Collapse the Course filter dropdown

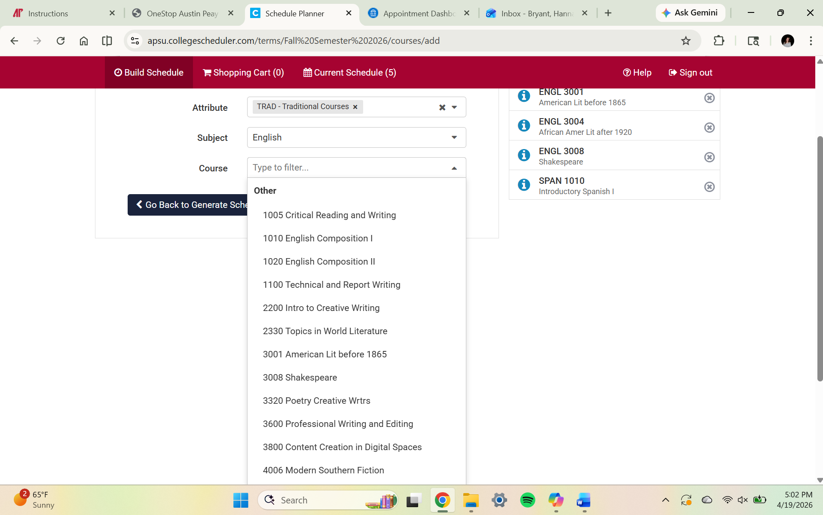454,168
